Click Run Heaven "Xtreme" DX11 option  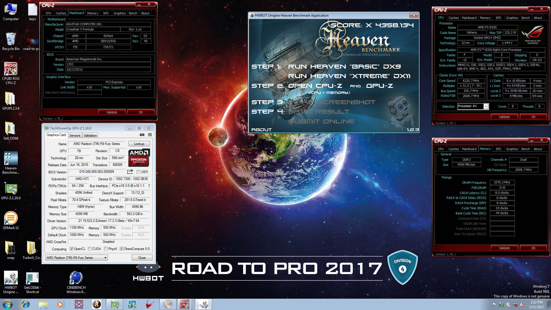(349, 76)
